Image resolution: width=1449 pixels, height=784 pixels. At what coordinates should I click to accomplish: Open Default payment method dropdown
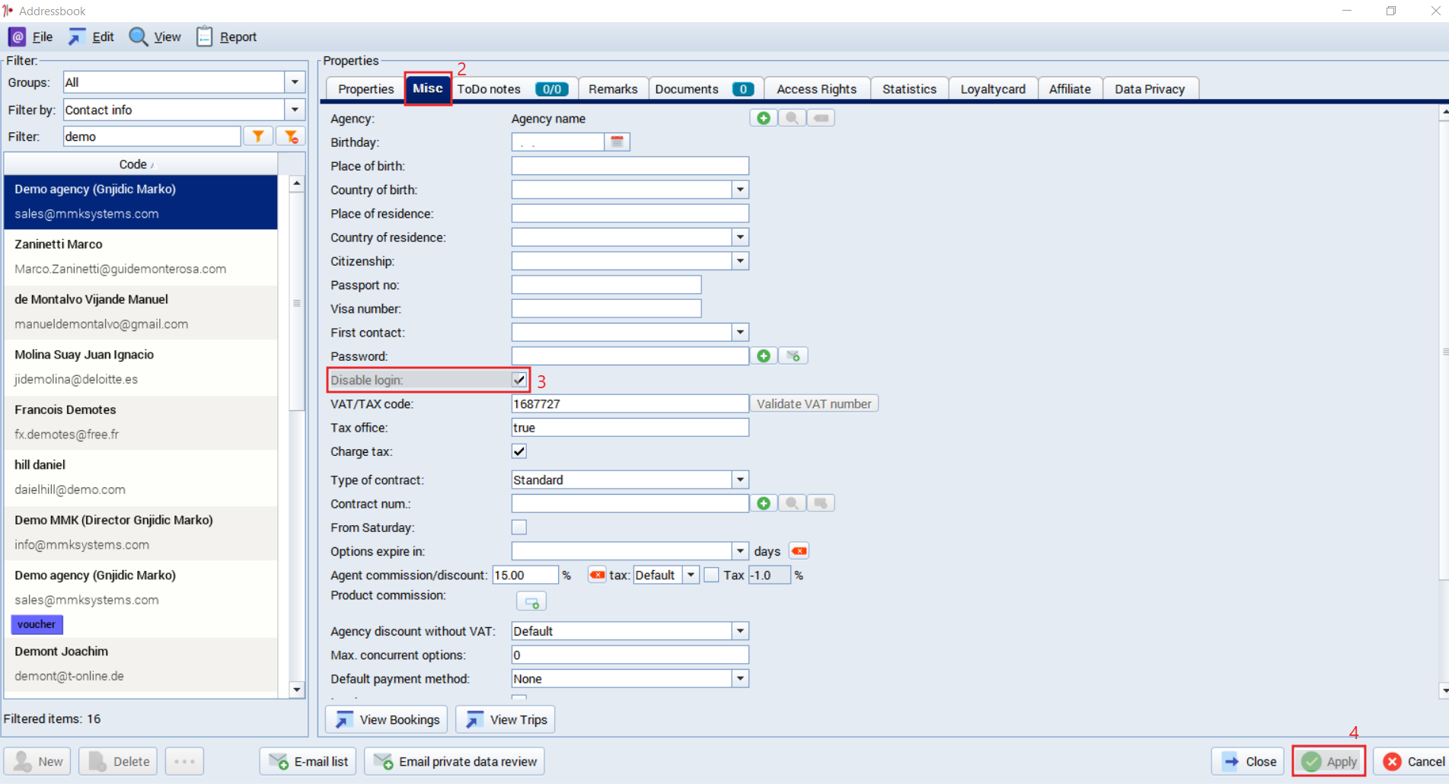(740, 678)
